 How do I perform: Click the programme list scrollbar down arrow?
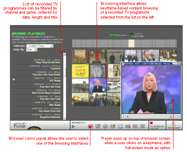[65, 119]
